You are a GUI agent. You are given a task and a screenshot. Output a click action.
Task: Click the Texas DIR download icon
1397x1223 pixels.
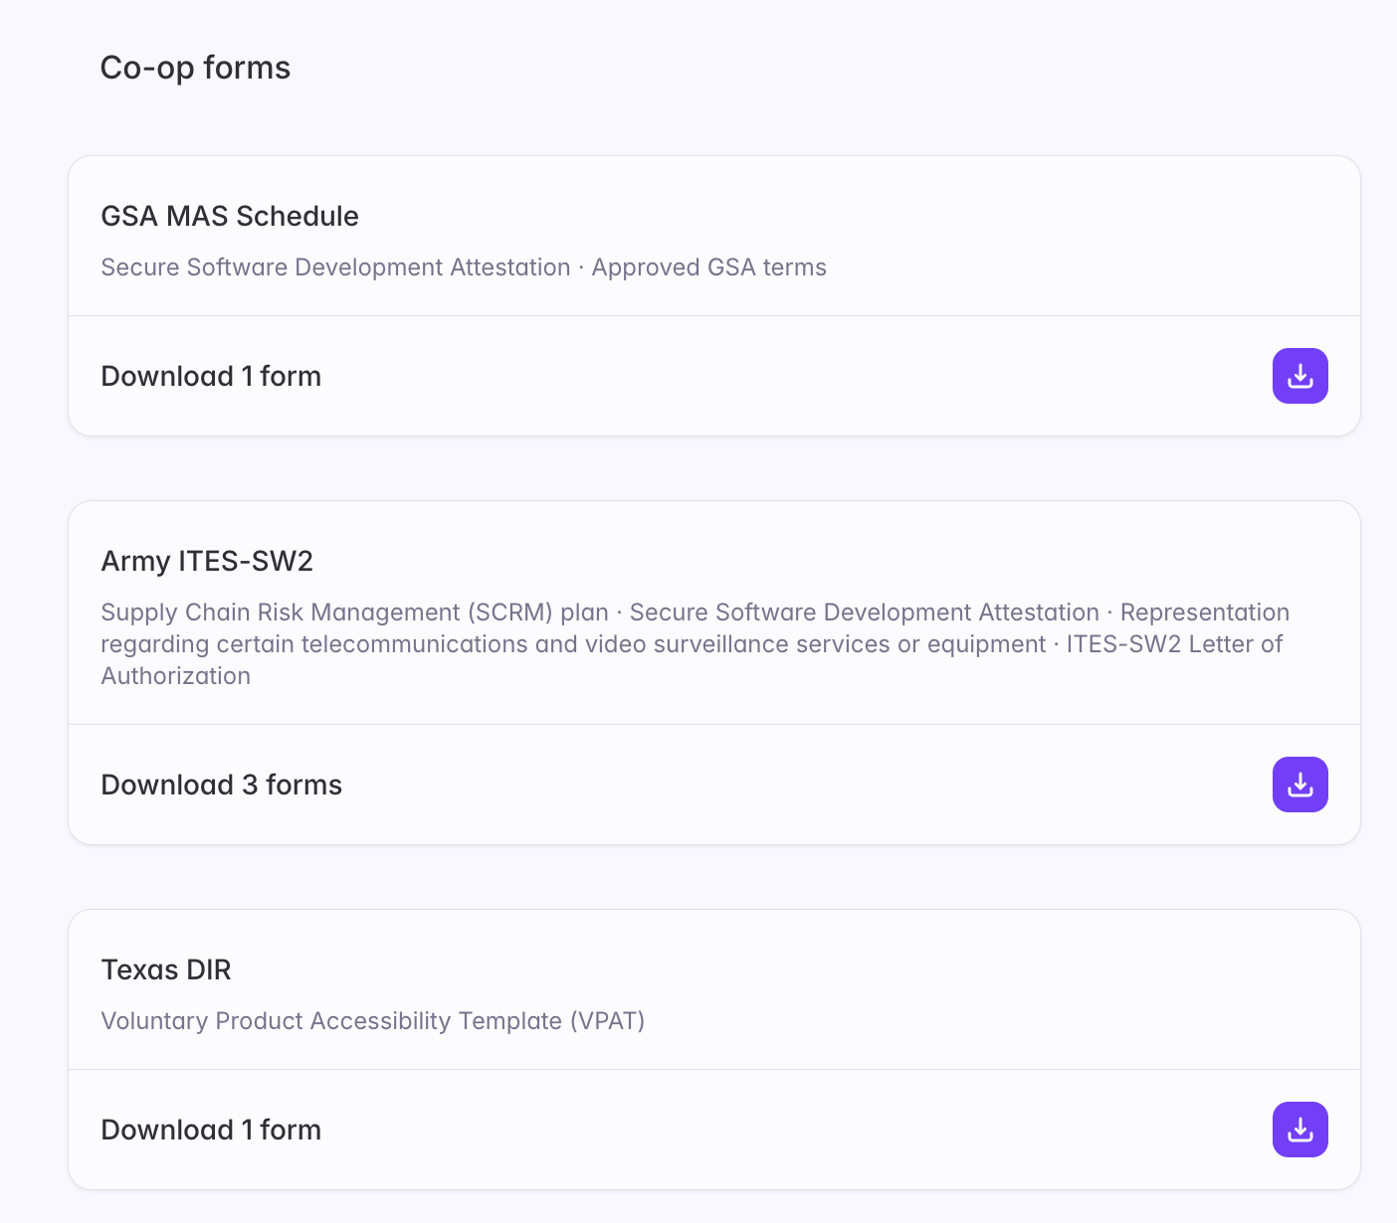coord(1299,1130)
